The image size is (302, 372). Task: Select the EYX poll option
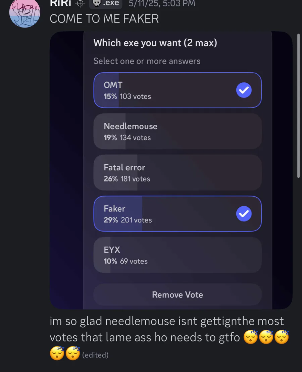coord(178,255)
